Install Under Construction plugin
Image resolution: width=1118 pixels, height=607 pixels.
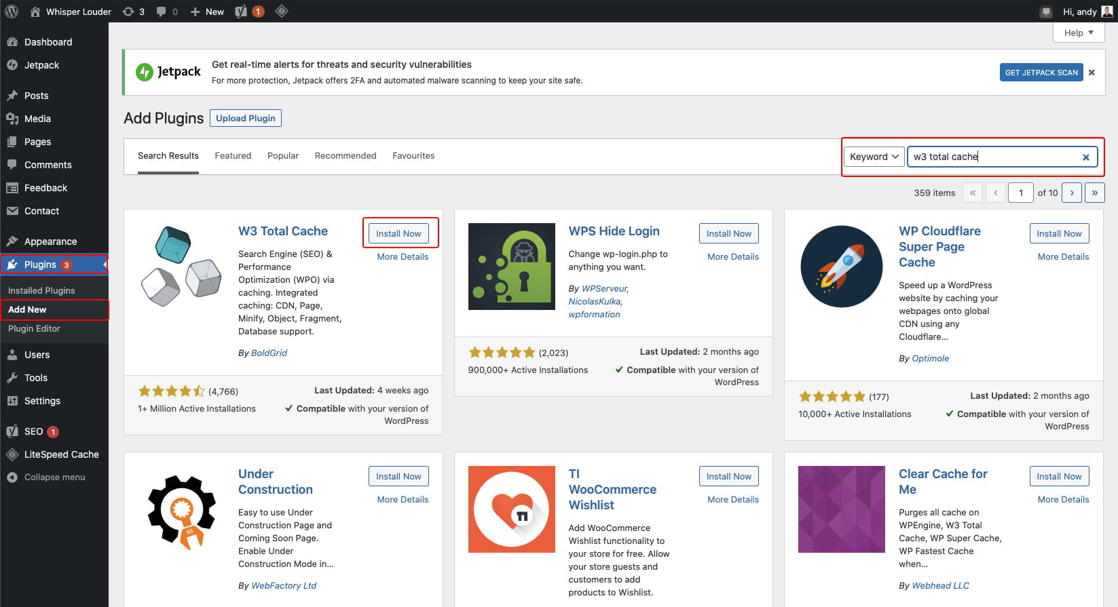[x=398, y=476]
